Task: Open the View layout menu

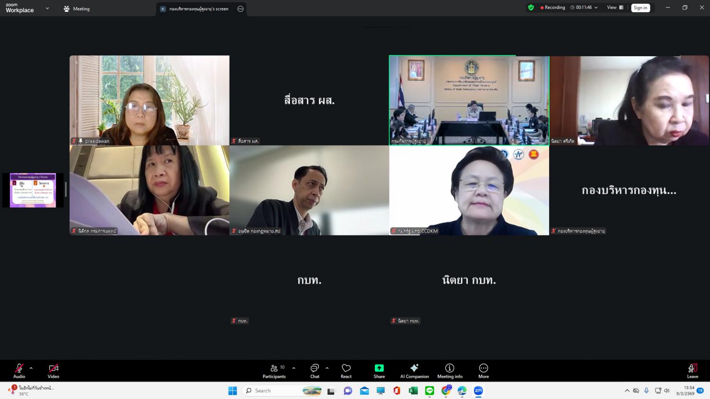Action: pos(615,8)
